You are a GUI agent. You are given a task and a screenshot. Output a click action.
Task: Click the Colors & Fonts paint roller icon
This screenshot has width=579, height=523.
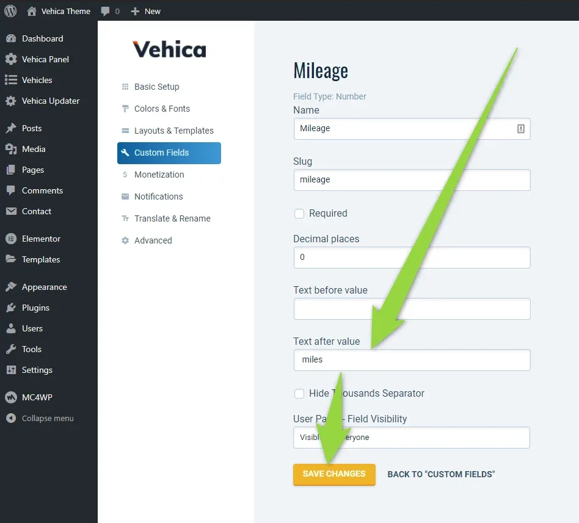[125, 109]
